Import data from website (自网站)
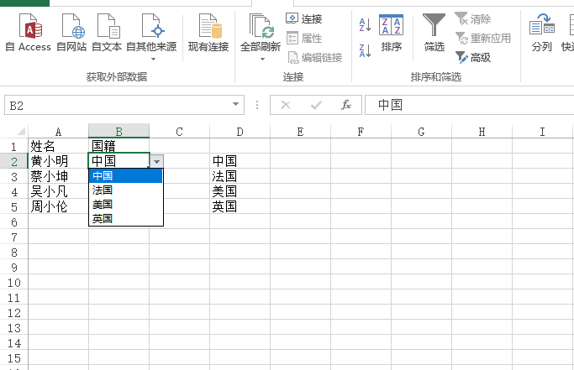This screenshot has height=370, width=574. [x=71, y=33]
